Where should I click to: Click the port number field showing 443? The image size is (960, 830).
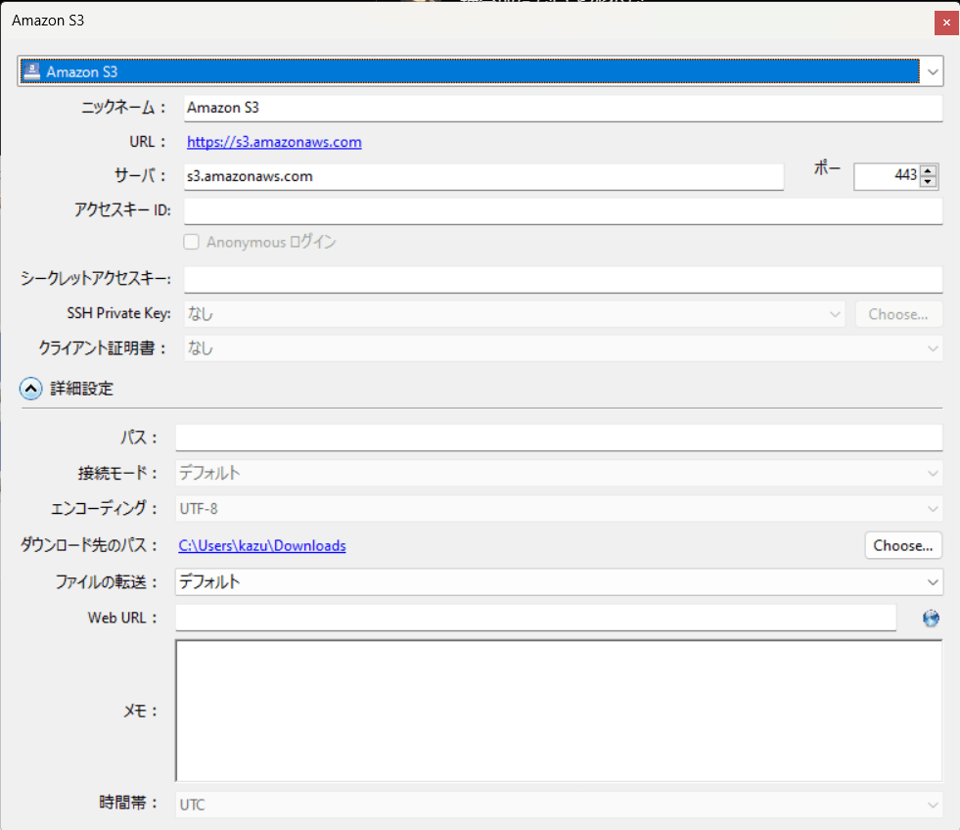click(x=887, y=176)
